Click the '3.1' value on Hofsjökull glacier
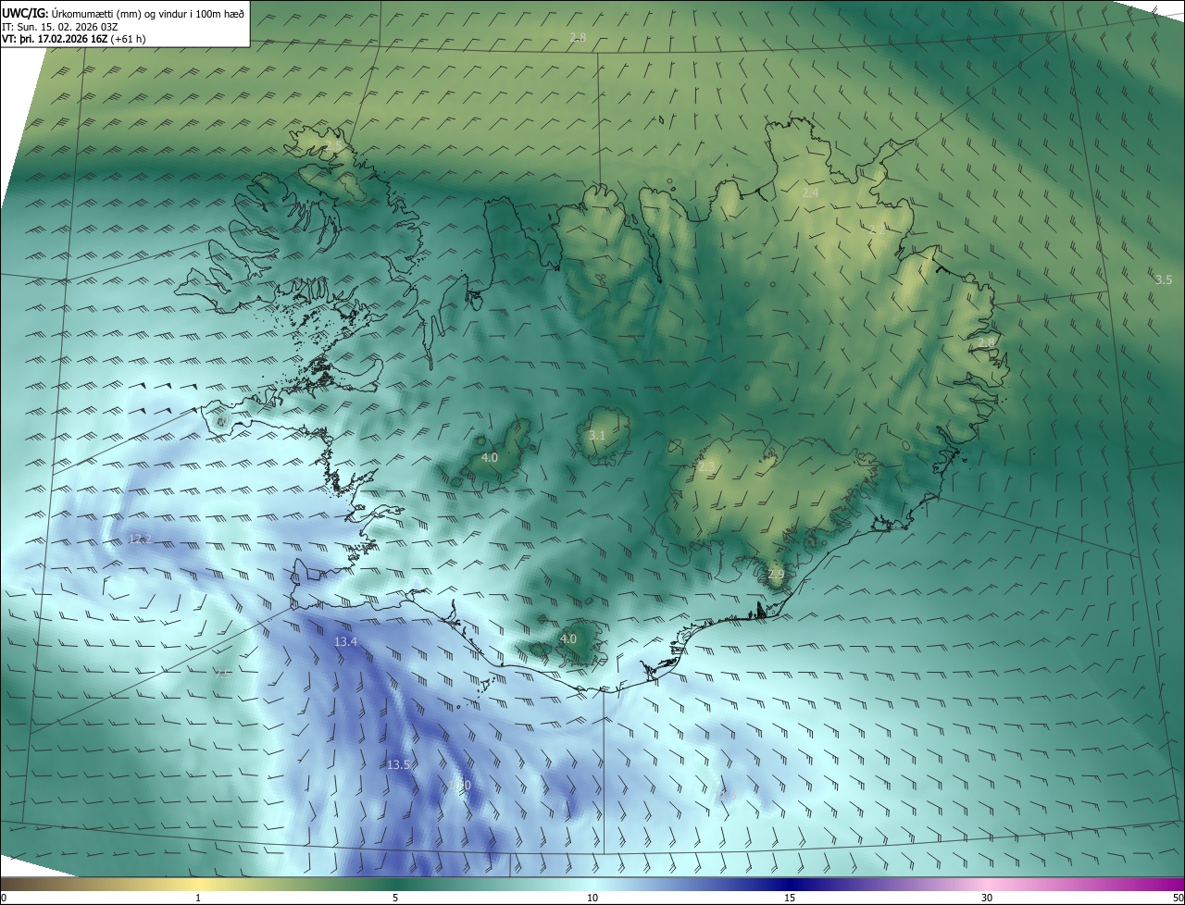The height and width of the screenshot is (905, 1185). point(597,435)
